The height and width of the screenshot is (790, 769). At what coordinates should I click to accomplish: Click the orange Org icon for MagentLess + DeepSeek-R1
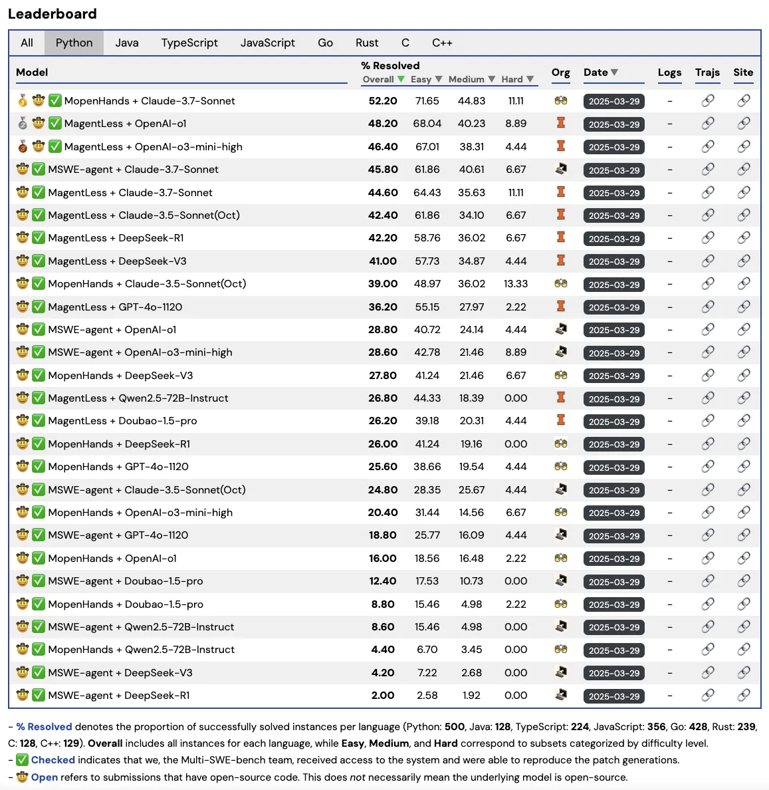[x=561, y=238]
